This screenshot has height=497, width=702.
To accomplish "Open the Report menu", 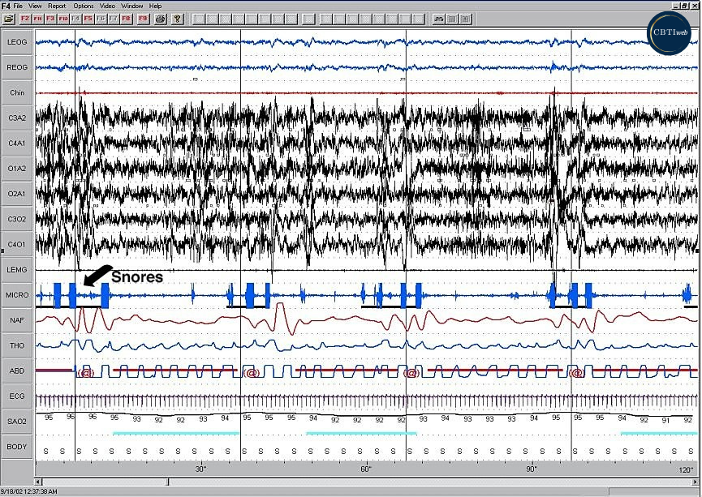I will coord(56,5).
